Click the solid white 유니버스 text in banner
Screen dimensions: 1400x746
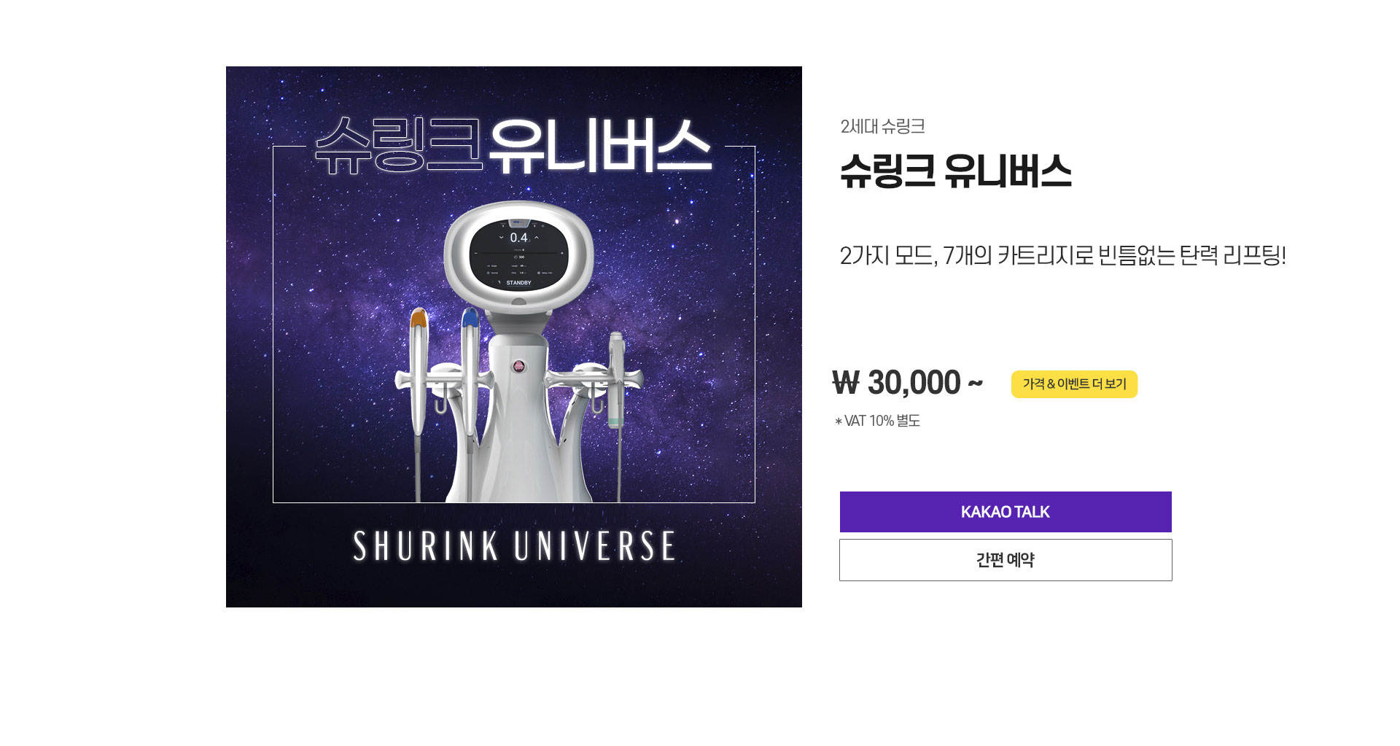point(599,146)
